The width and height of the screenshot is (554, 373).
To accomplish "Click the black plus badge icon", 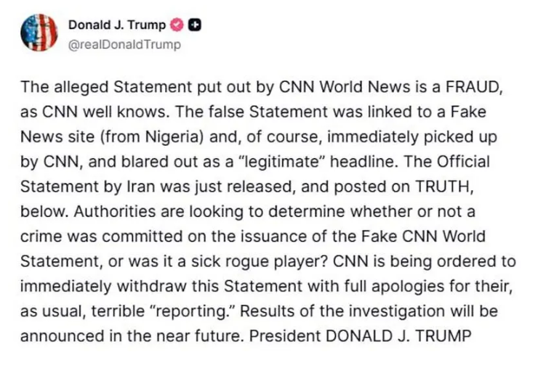I will click(194, 25).
